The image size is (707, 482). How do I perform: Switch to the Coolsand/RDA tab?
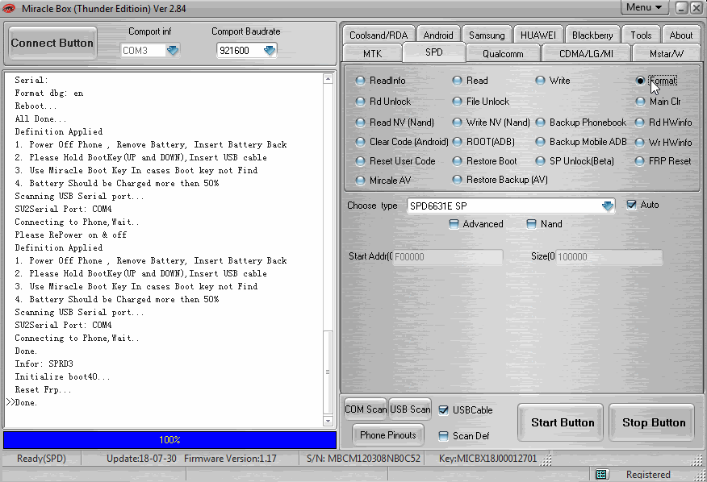[x=379, y=35]
